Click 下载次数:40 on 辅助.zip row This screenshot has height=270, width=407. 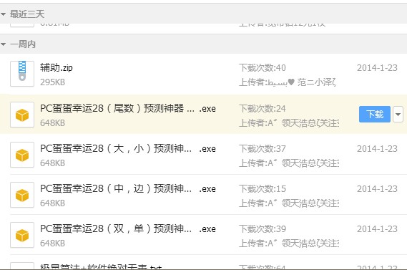263,68
